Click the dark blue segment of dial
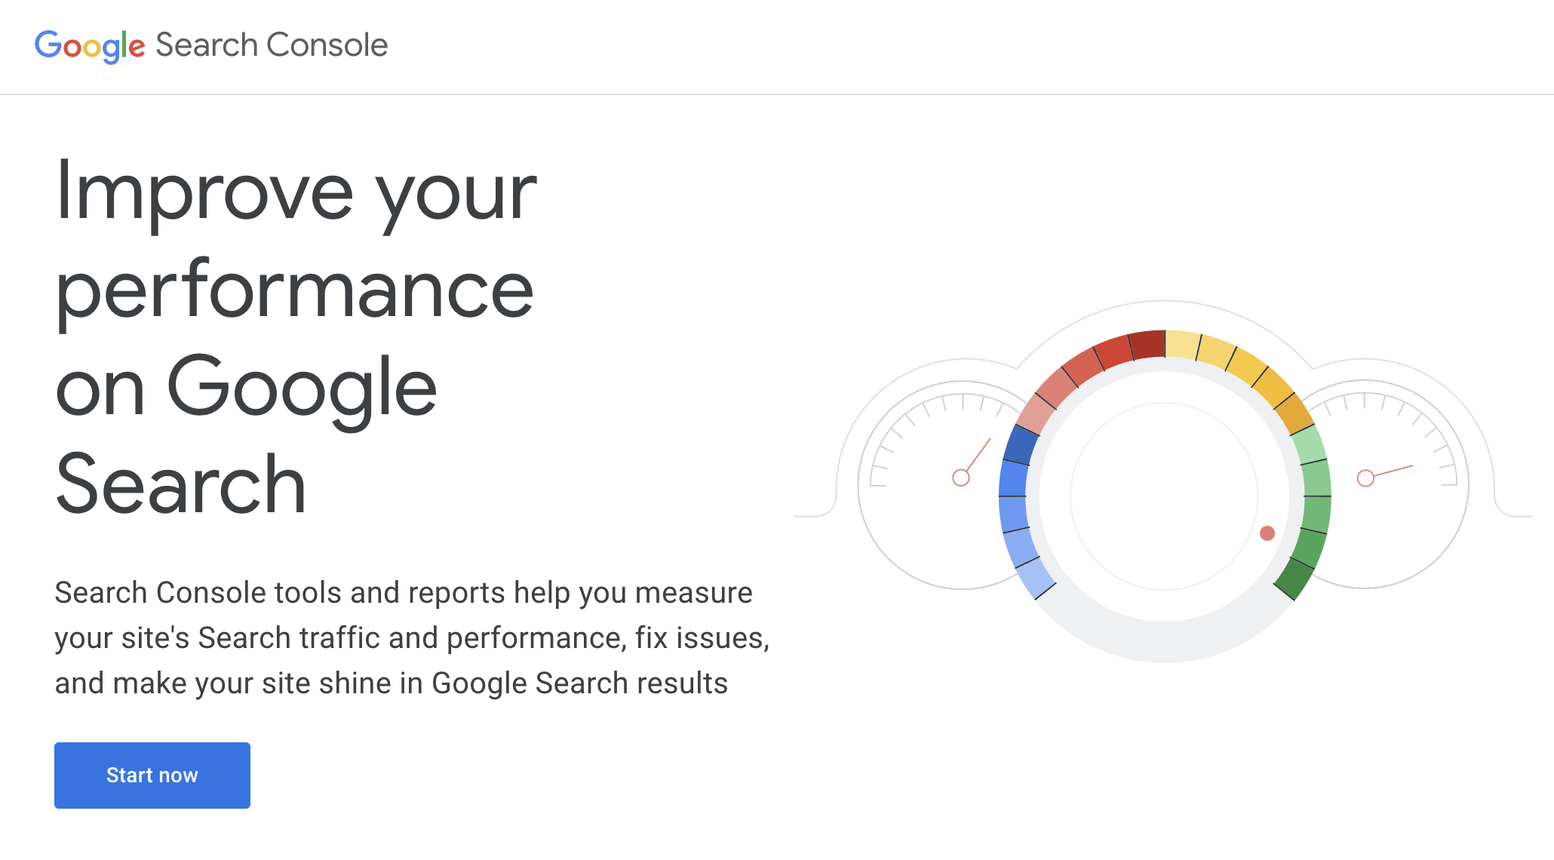The height and width of the screenshot is (860, 1554). 1020,445
